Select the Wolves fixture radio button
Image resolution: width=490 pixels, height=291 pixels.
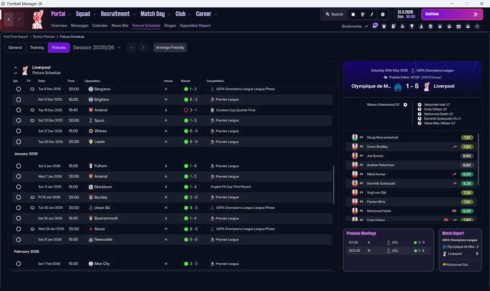18,131
